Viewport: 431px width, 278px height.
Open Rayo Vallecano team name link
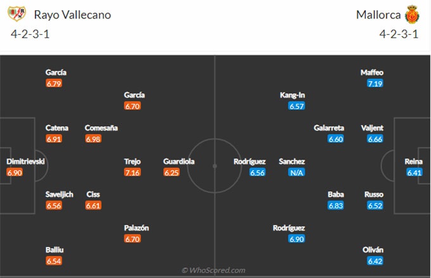click(72, 15)
